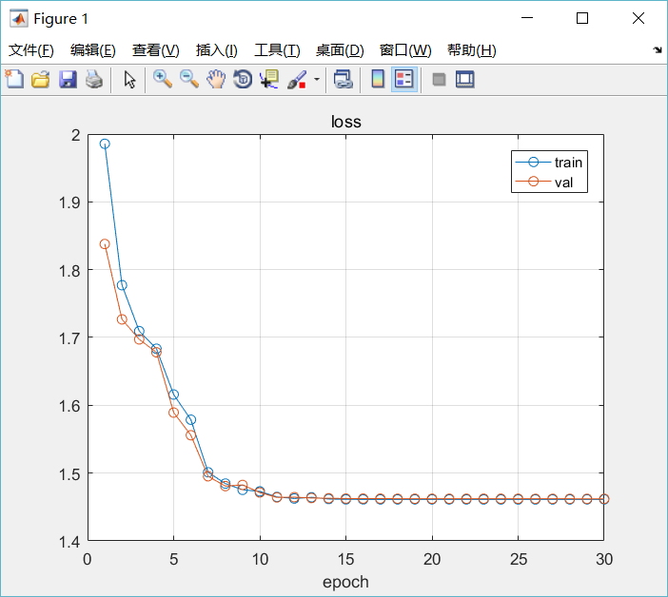This screenshot has width=668, height=597.
Task: Select the Zoom In magnifier tool
Action: [x=163, y=79]
